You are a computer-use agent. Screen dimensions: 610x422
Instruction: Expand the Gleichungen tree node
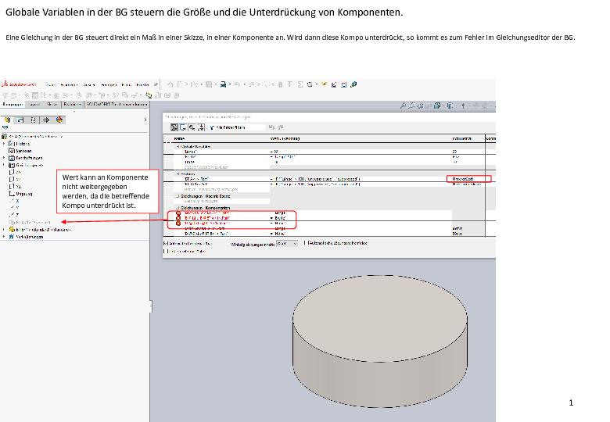4,165
